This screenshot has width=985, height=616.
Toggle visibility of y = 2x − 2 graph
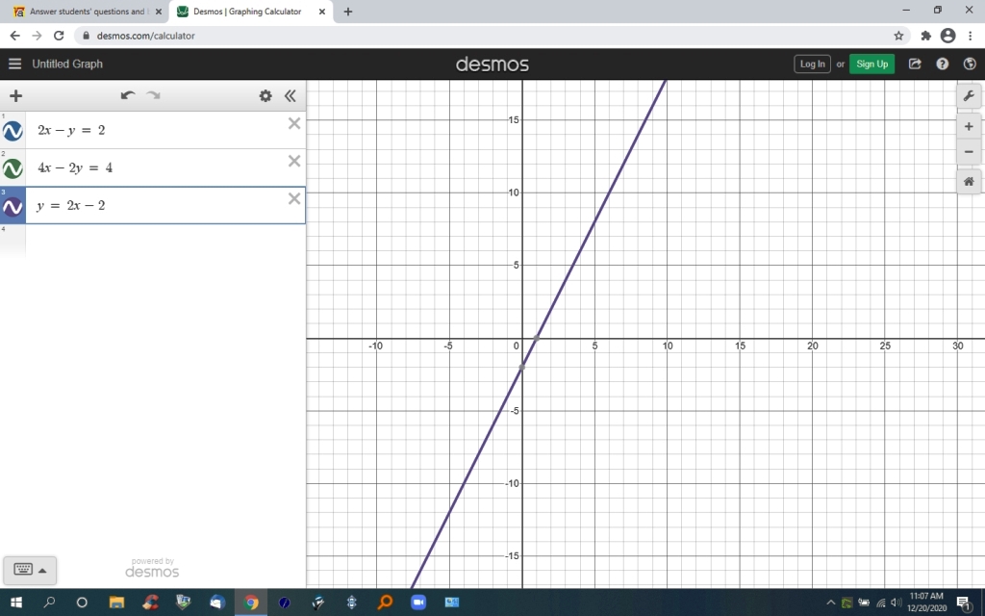coord(13,206)
